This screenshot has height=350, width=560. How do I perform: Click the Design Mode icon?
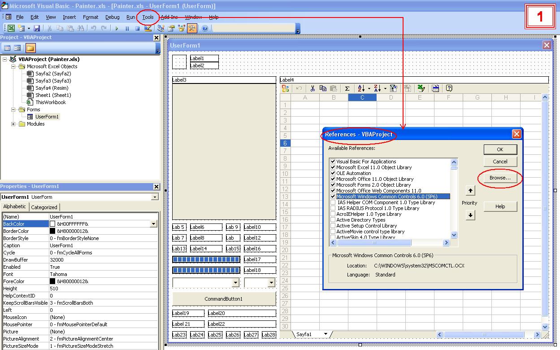(x=148, y=28)
